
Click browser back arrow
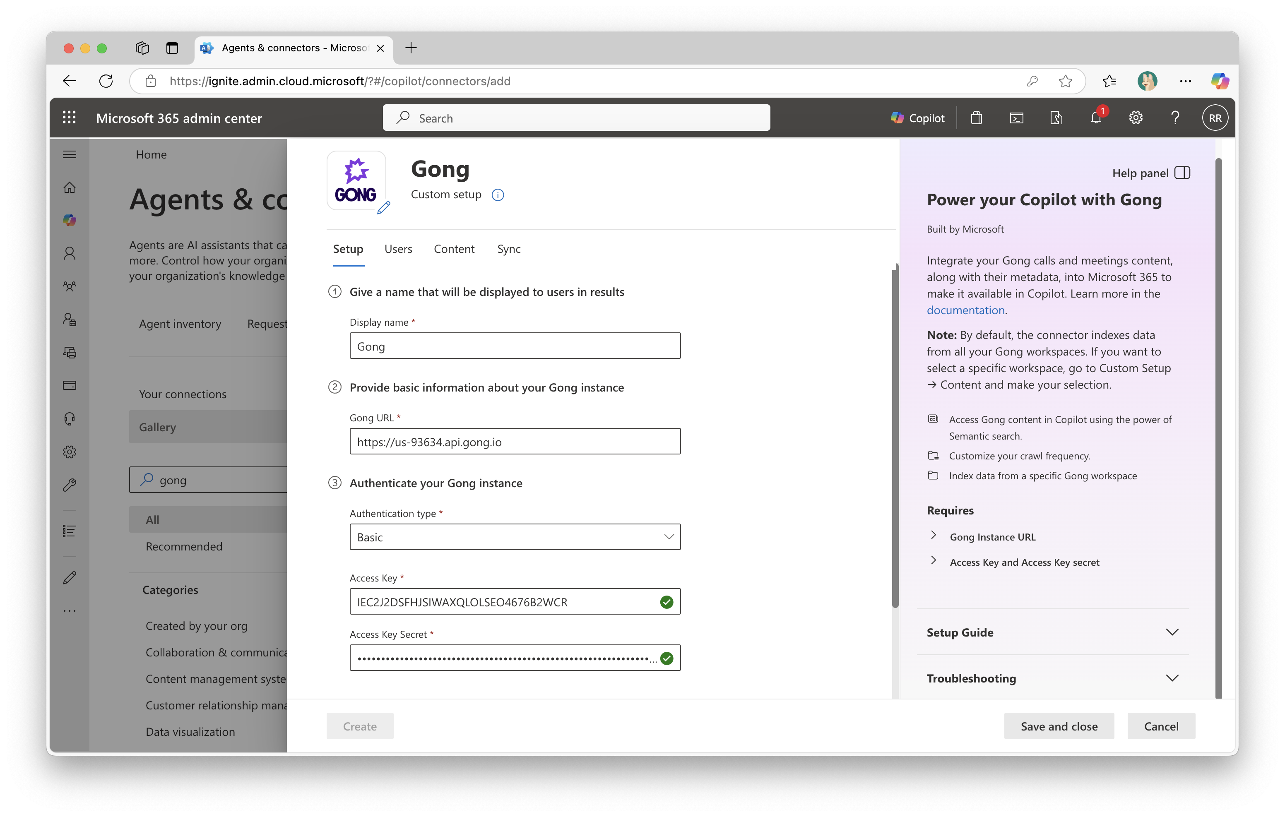point(70,81)
